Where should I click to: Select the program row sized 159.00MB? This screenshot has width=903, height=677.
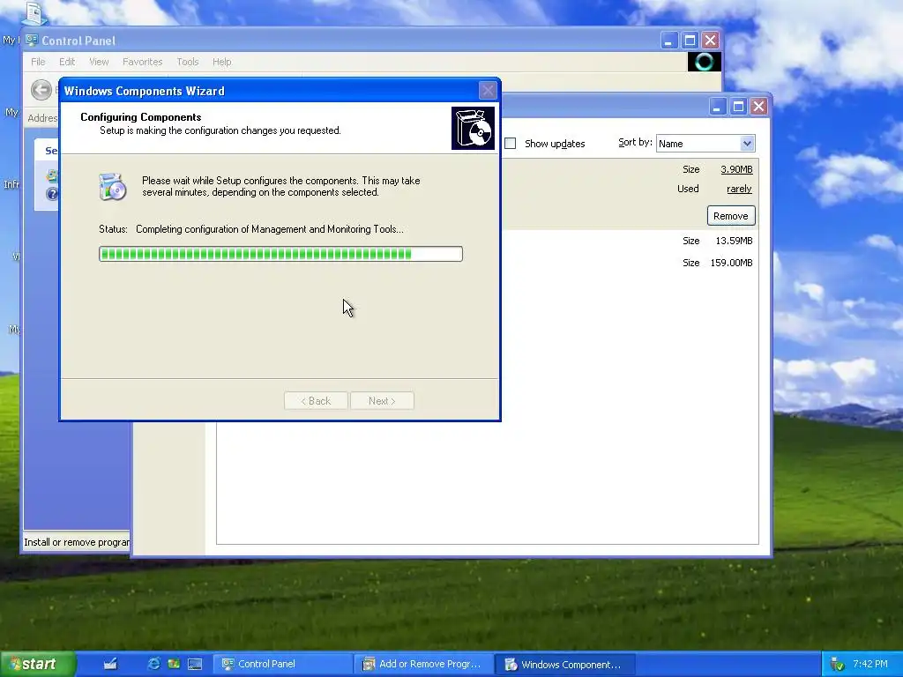tap(630, 263)
